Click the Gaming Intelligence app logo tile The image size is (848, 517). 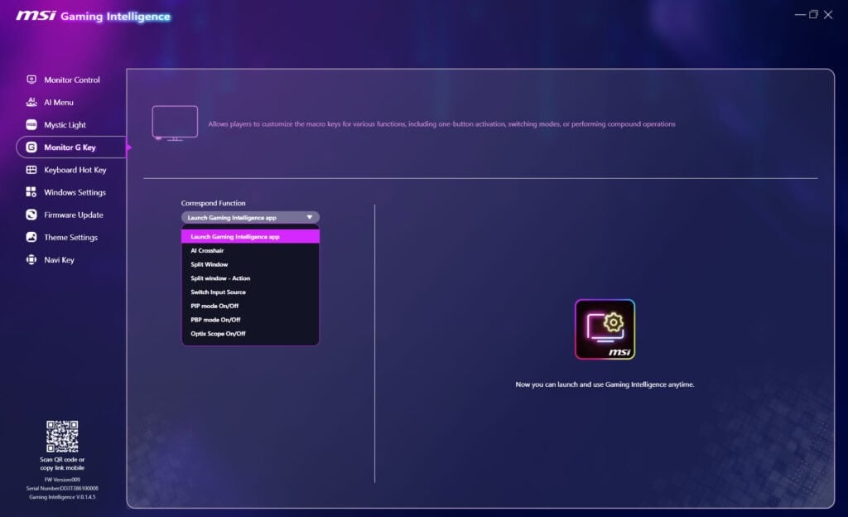point(605,329)
